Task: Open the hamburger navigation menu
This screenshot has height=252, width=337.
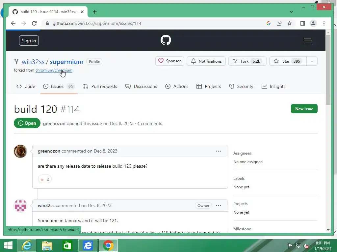Action: coord(307,40)
